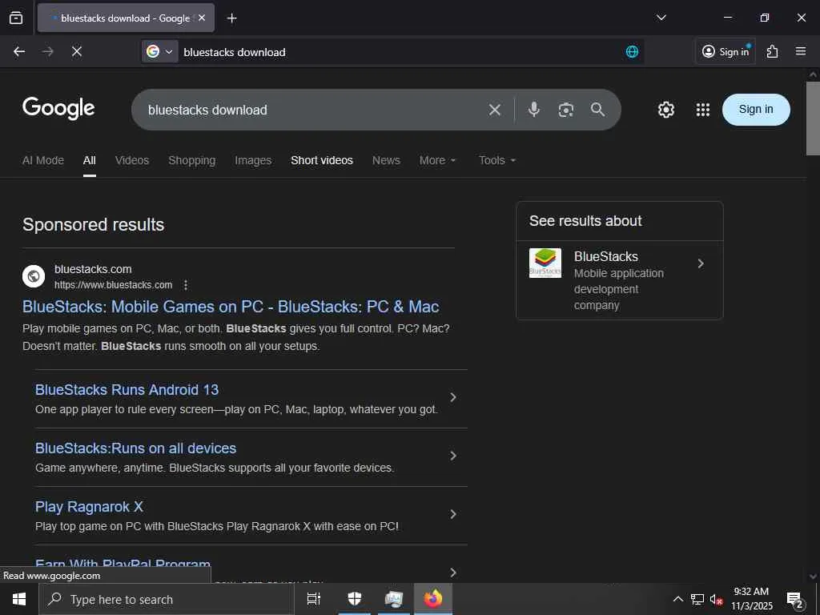Open a new browser tab
Image resolution: width=820 pixels, height=615 pixels.
pyautogui.click(x=231, y=18)
